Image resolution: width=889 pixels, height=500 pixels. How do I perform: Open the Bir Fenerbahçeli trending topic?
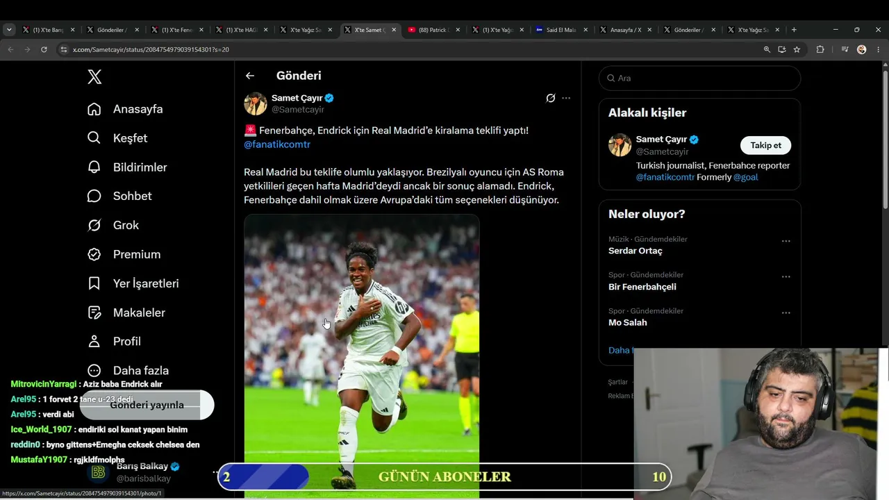coord(642,287)
